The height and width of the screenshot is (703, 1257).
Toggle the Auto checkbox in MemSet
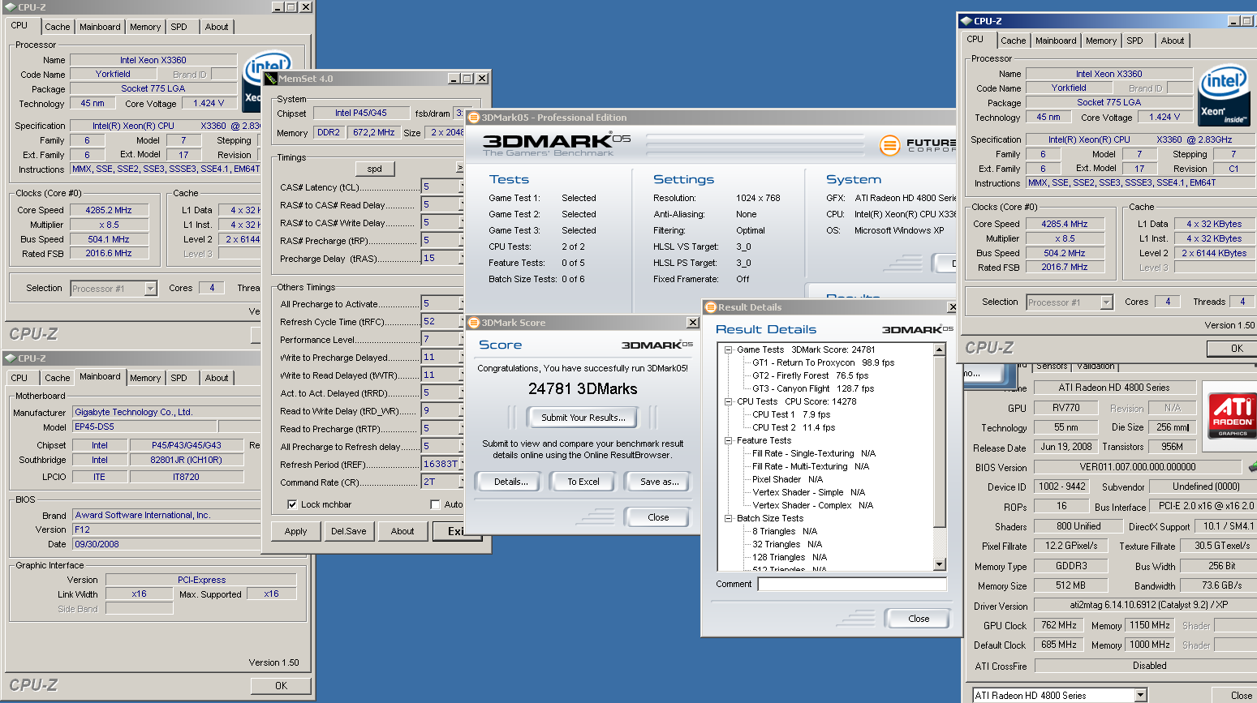coord(435,504)
